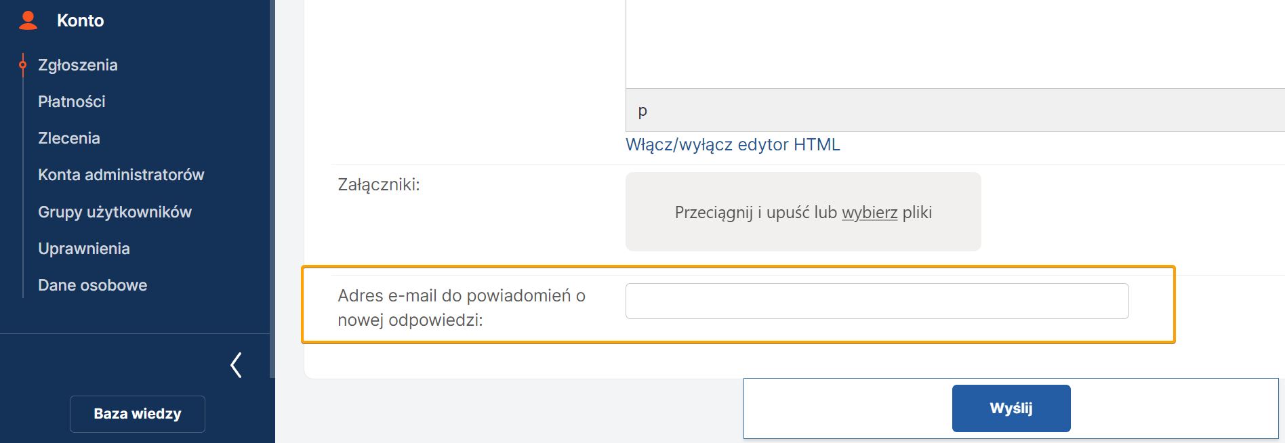
Task: Click the orange Konto user icon
Action: click(28, 20)
